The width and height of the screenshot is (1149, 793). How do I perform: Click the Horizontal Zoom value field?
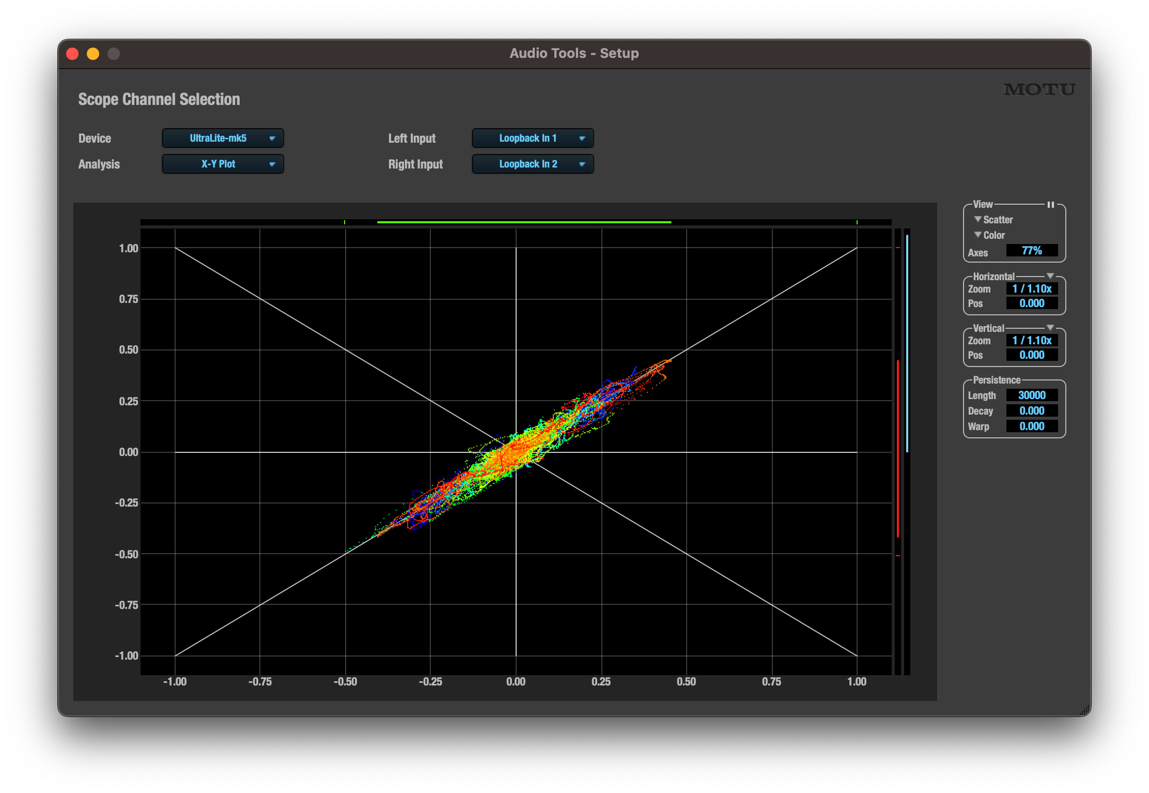click(1031, 289)
